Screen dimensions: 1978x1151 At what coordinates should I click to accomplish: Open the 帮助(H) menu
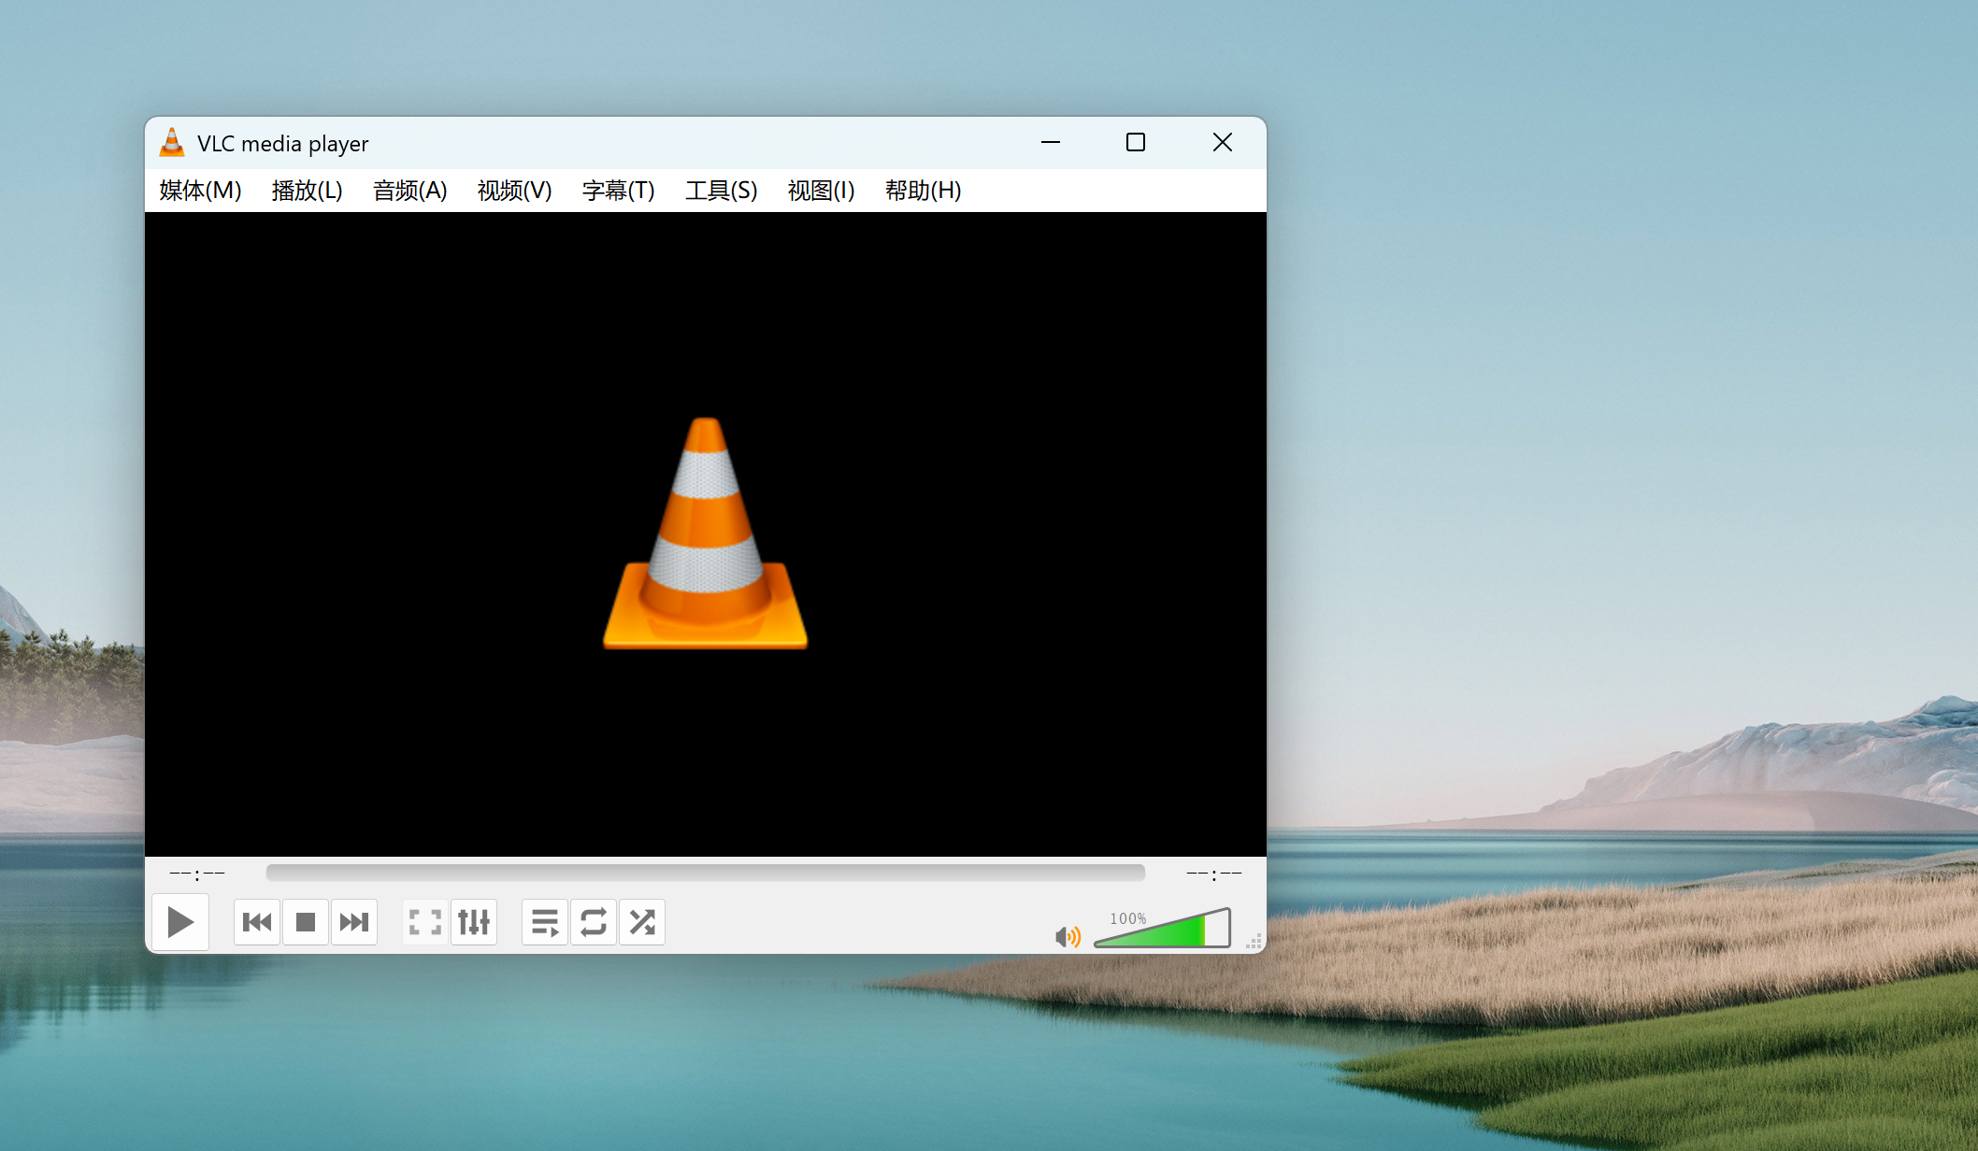[x=923, y=191]
